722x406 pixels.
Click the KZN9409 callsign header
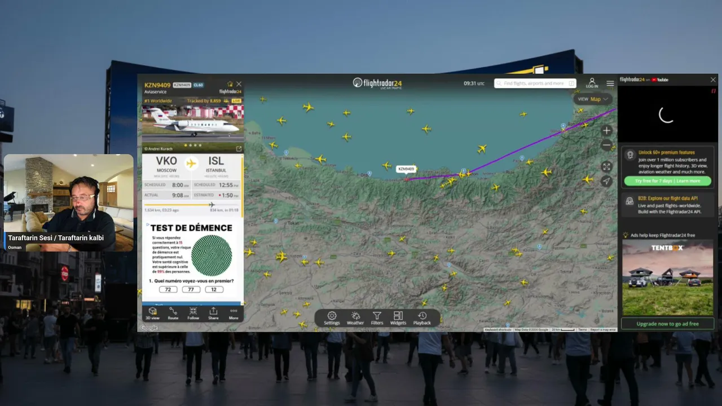click(x=157, y=85)
